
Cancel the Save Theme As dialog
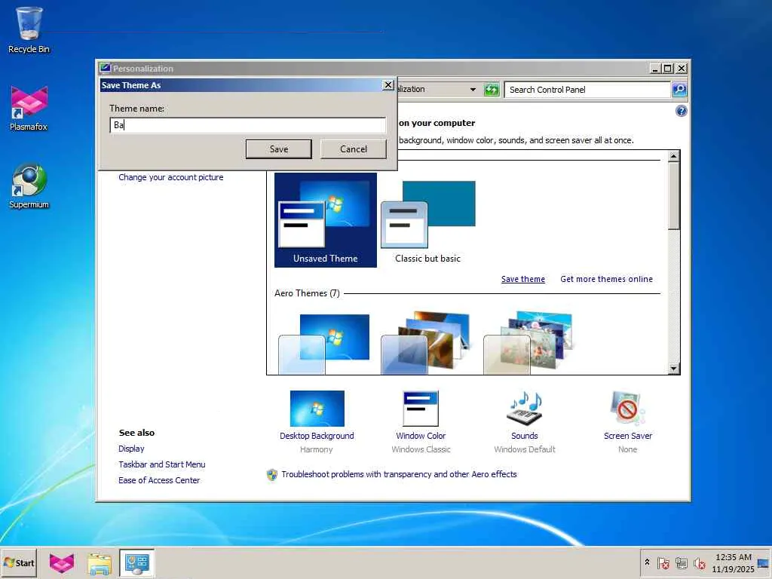point(354,149)
